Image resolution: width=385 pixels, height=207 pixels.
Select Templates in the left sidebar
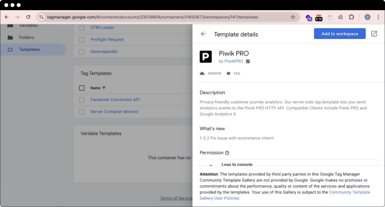tap(29, 50)
